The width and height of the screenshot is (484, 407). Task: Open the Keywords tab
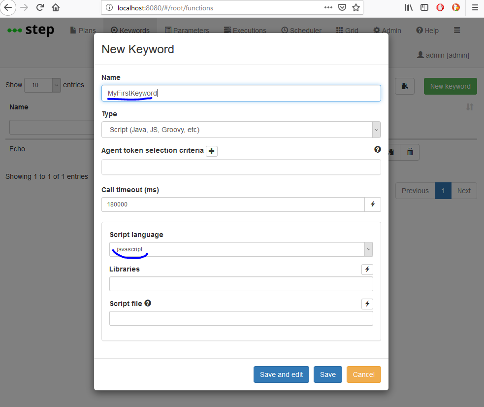point(130,30)
